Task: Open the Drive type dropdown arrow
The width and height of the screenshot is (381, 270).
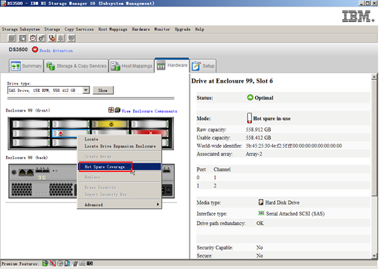Action: pos(85,90)
